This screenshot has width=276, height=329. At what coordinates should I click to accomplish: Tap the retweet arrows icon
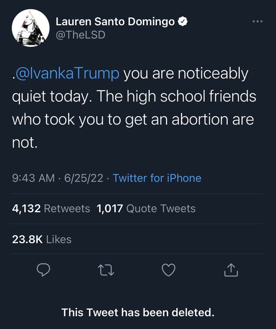[x=106, y=270]
